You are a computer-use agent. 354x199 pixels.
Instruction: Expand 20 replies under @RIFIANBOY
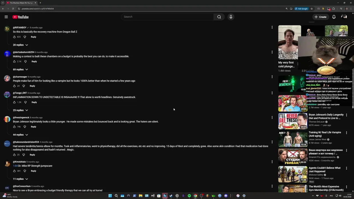point(20,45)
